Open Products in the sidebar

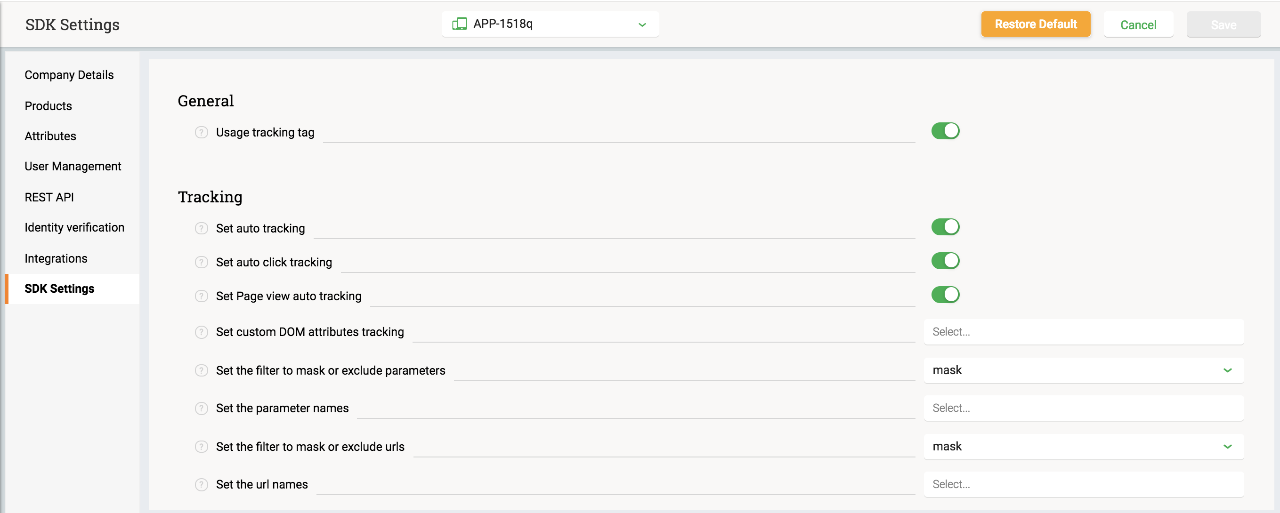tap(48, 106)
